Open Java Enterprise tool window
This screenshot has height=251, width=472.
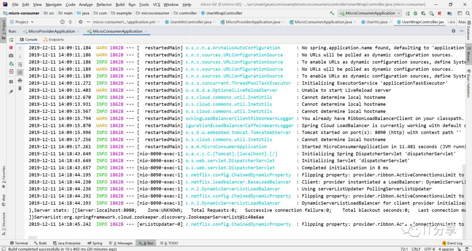click(66, 243)
